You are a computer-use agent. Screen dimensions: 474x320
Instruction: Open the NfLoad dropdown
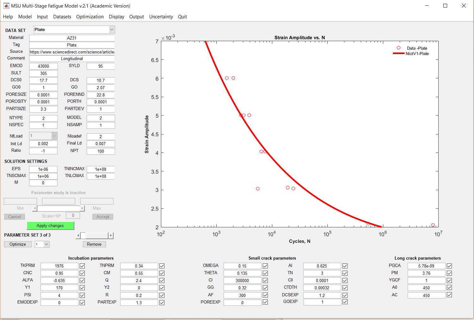point(54,136)
